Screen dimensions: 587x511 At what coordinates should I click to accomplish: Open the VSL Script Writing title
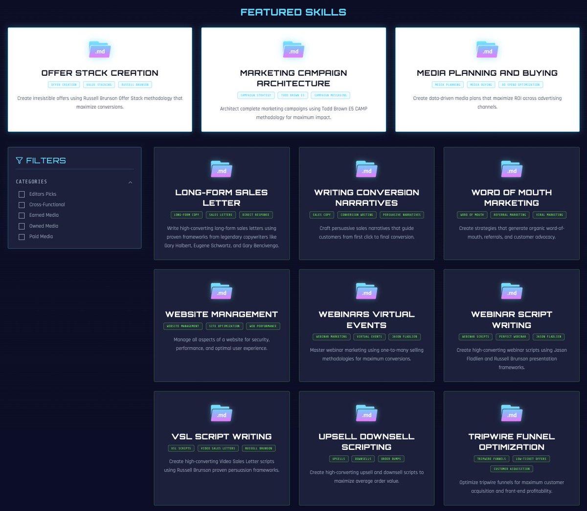point(222,437)
